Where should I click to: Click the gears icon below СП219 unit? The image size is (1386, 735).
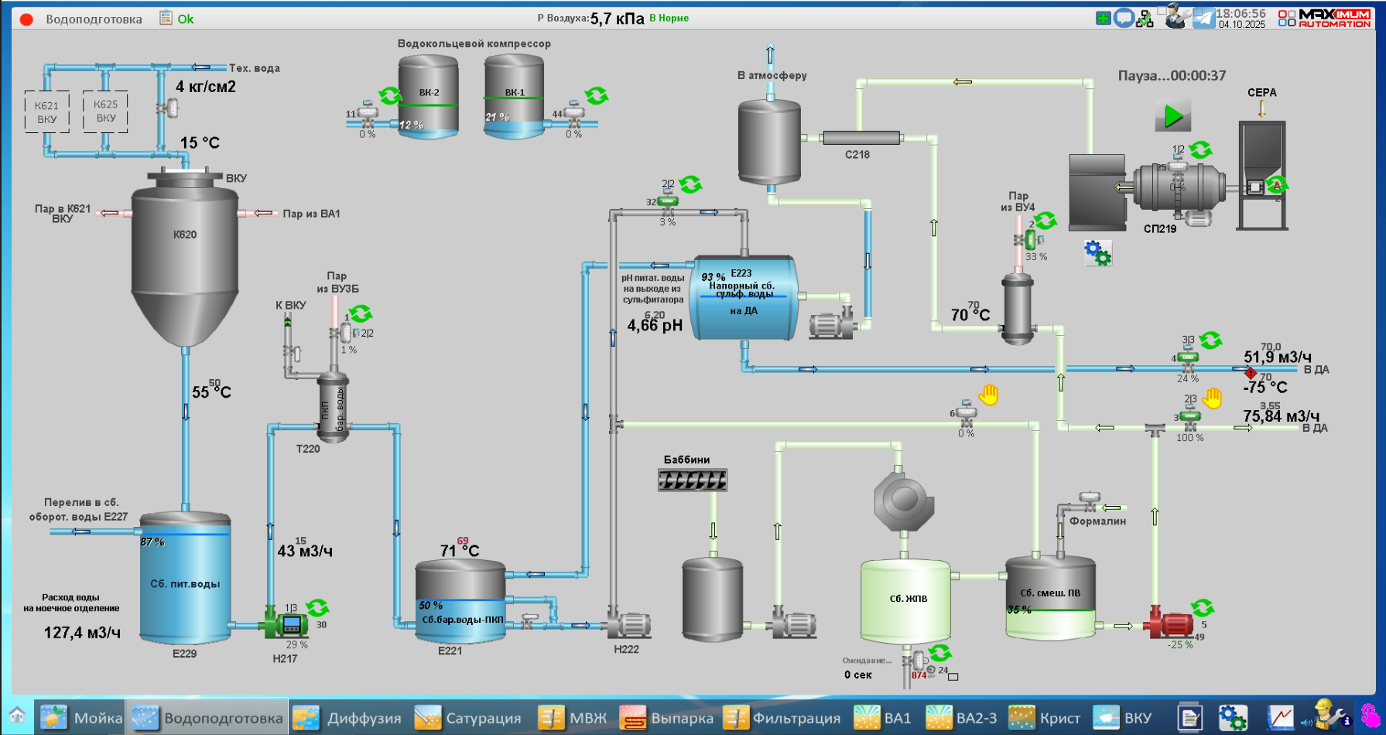click(x=1097, y=252)
